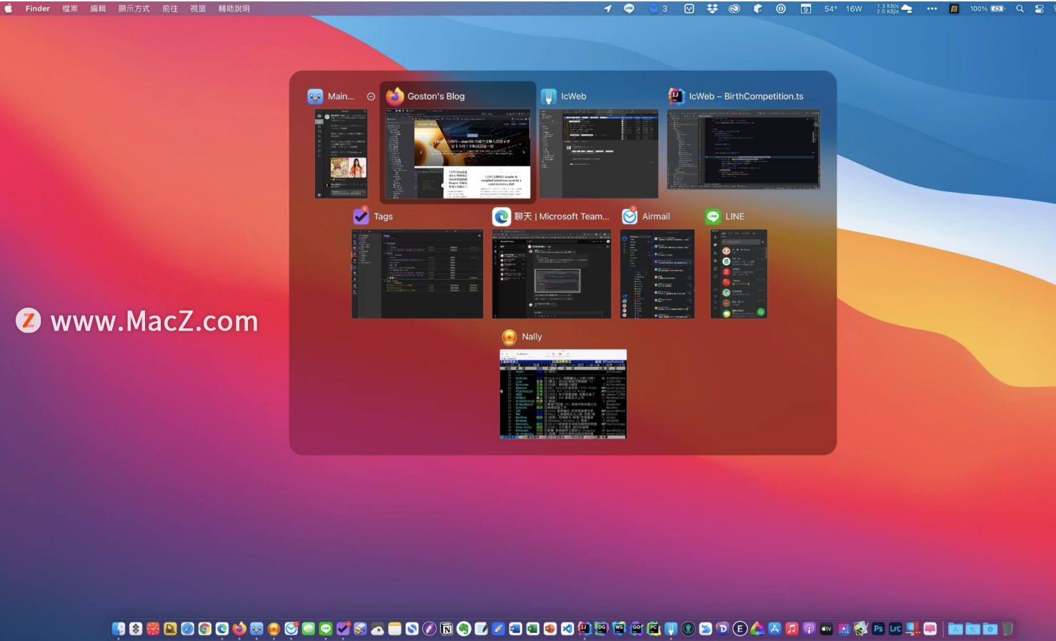Open the 輔助說明 menu
1056x641 pixels.
click(234, 9)
